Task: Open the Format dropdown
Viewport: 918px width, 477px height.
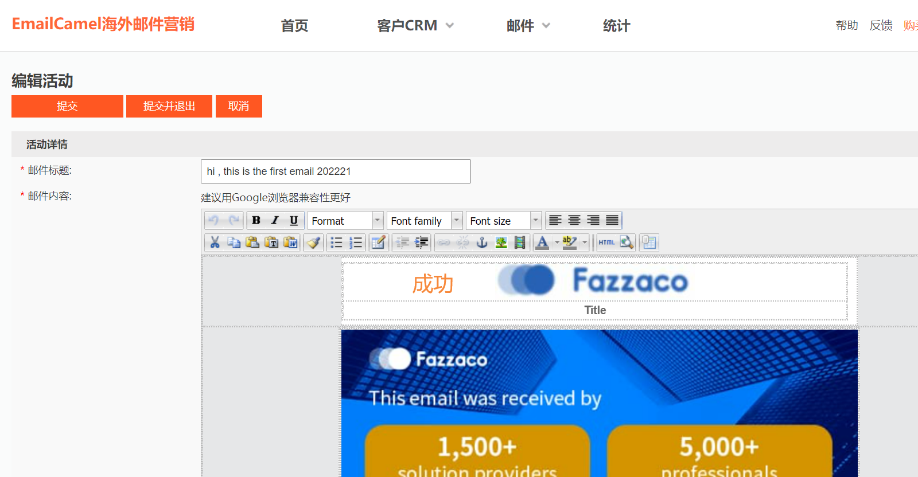Action: coord(345,221)
